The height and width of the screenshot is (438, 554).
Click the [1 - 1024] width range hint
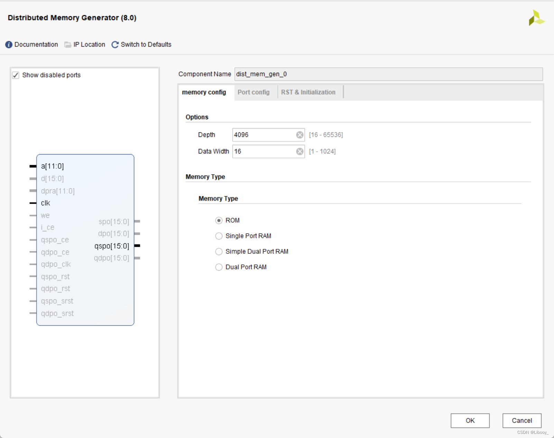pos(322,151)
